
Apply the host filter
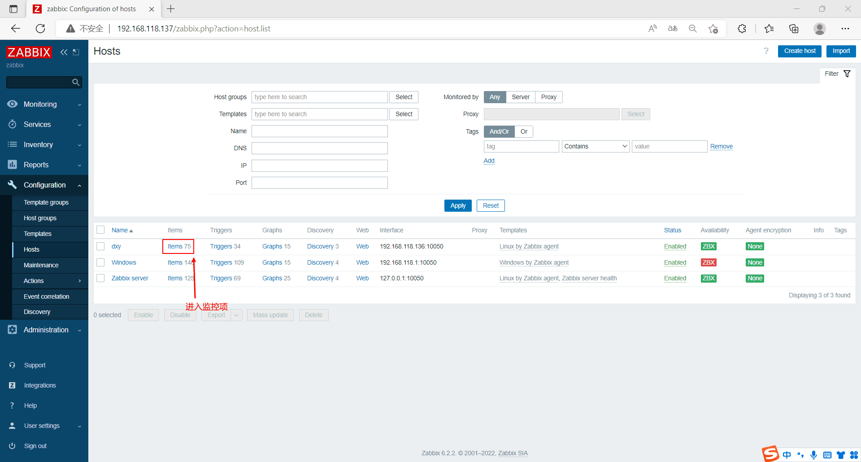point(458,205)
